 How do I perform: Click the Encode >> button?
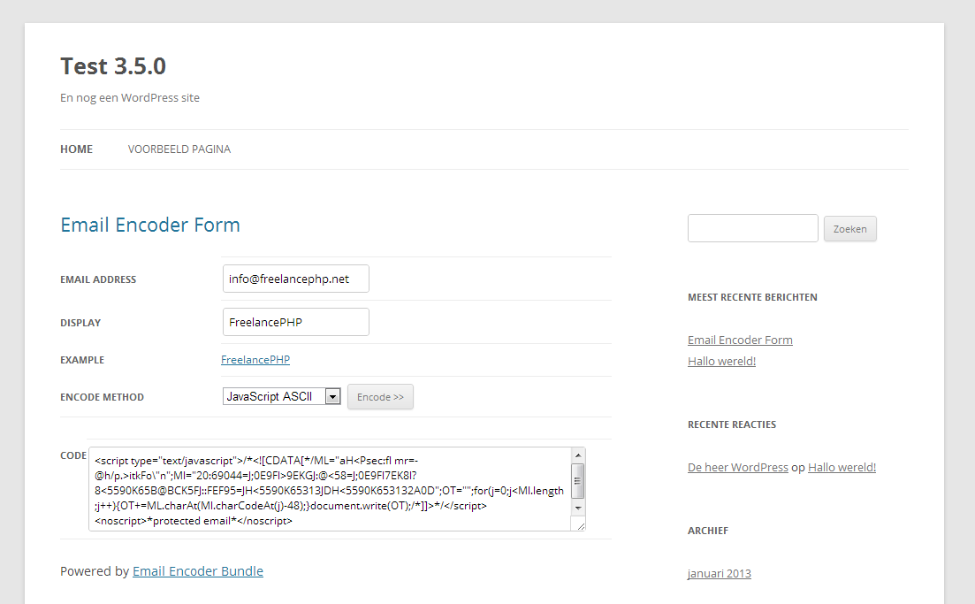pyautogui.click(x=381, y=397)
